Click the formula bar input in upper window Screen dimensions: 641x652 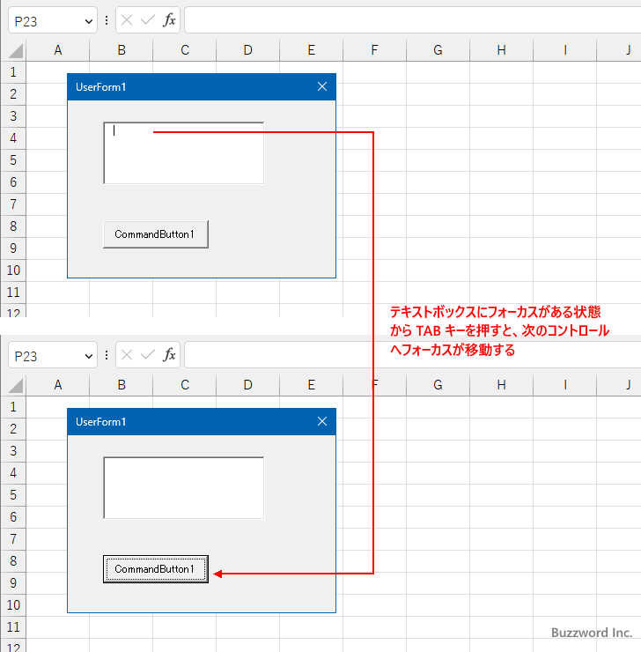[x=413, y=20]
